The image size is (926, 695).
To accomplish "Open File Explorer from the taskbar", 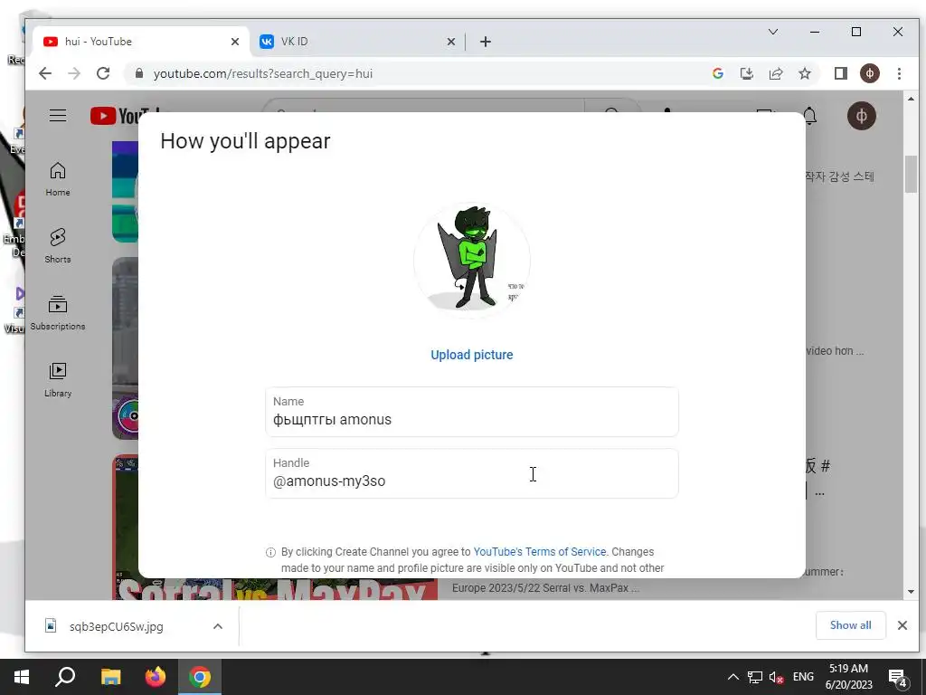I will (111, 677).
